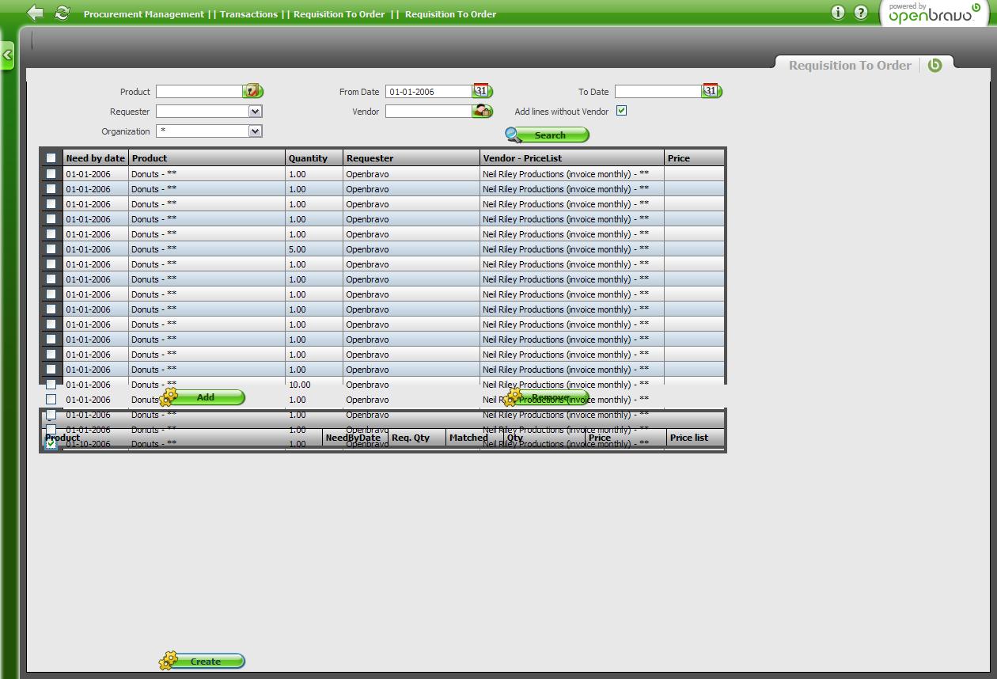Viewport: 997px width, 679px height.
Task: Check the row with quantity 5.00
Action: 51,249
